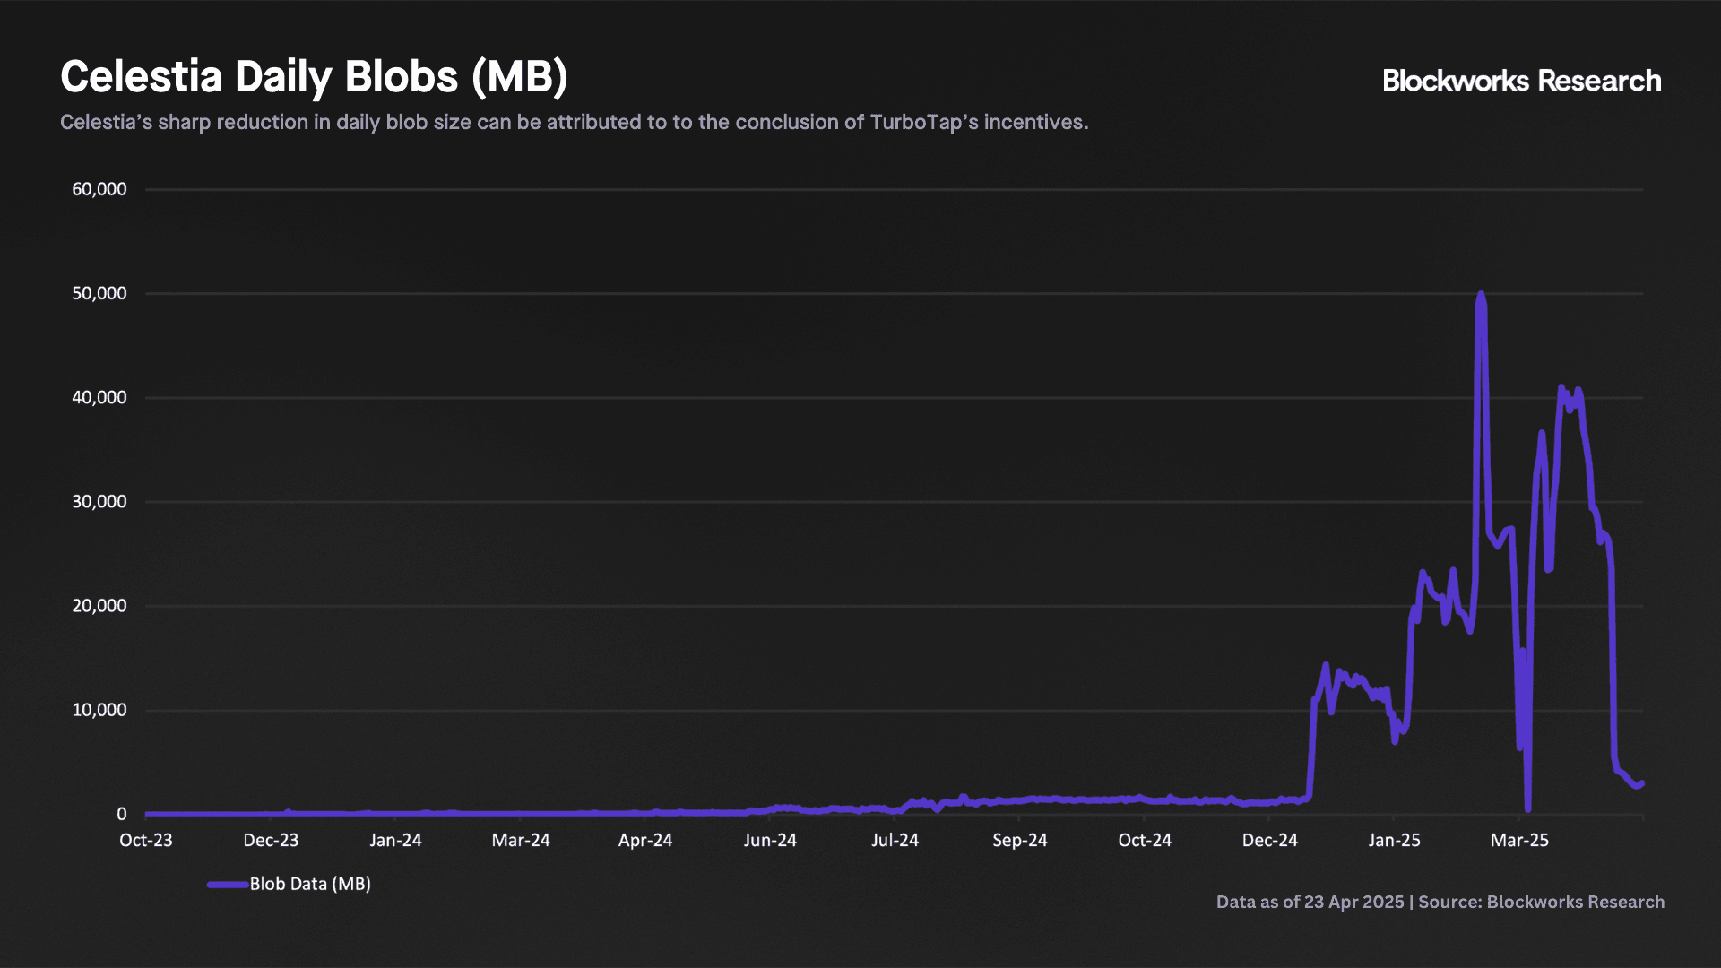The height and width of the screenshot is (968, 1721).
Task: Click the 'Jan-24' x-axis label
Action: coord(395,840)
